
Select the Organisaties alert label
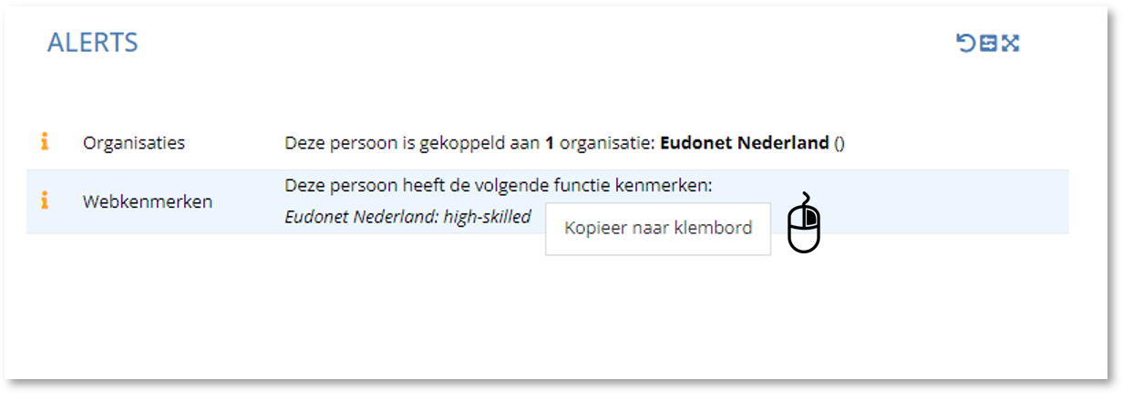point(134,143)
